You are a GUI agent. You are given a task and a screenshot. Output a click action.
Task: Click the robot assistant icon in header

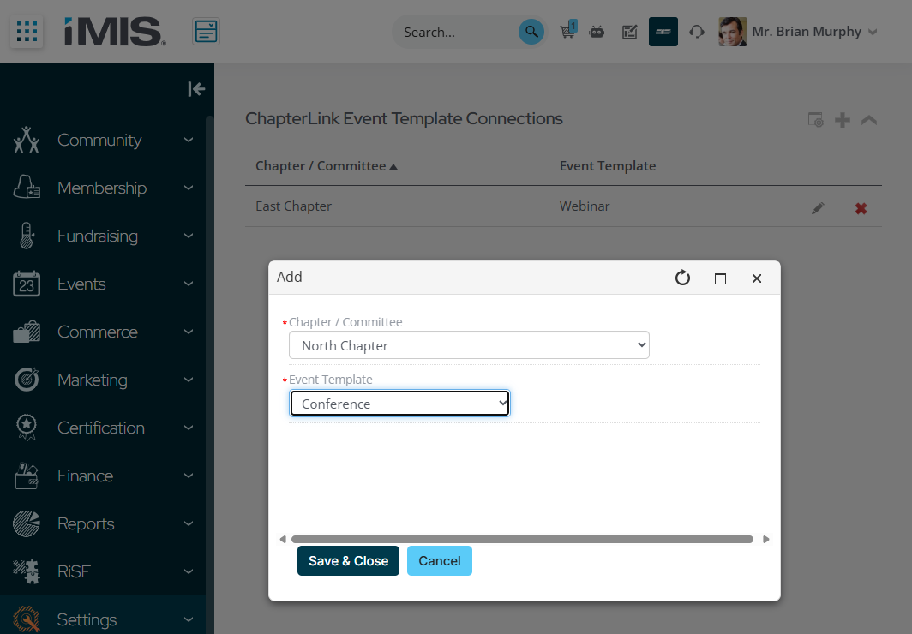(x=597, y=32)
